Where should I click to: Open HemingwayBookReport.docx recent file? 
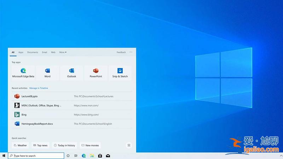(x=72, y=124)
